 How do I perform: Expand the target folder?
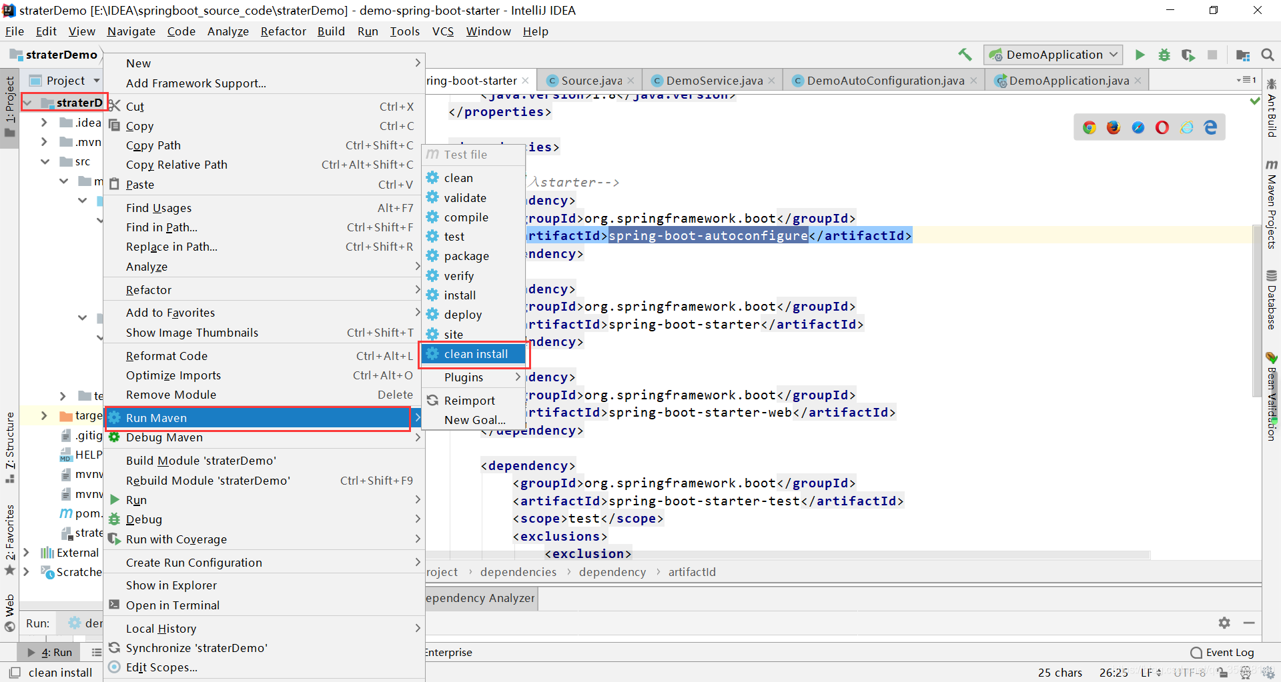44,415
